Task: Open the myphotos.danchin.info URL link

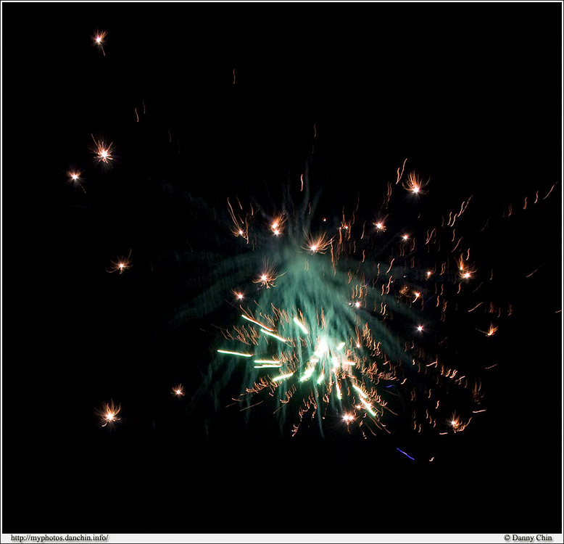Action: 59,537
